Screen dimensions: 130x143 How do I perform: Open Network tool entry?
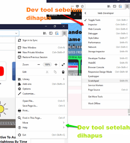coord(106,47)
